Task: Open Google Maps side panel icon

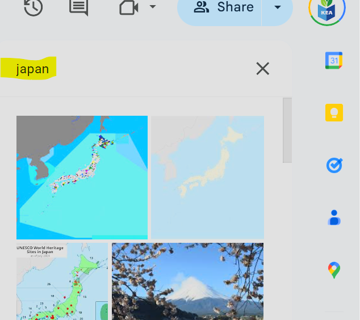Action: point(334,270)
